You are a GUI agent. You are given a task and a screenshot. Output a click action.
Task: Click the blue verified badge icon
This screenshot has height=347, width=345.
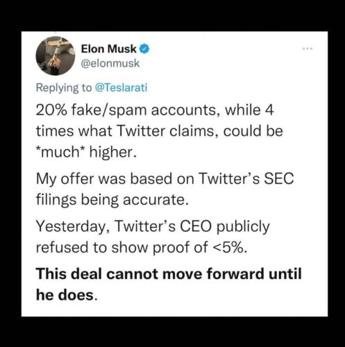144,49
